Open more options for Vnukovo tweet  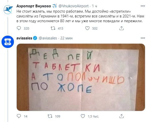coord(143,6)
